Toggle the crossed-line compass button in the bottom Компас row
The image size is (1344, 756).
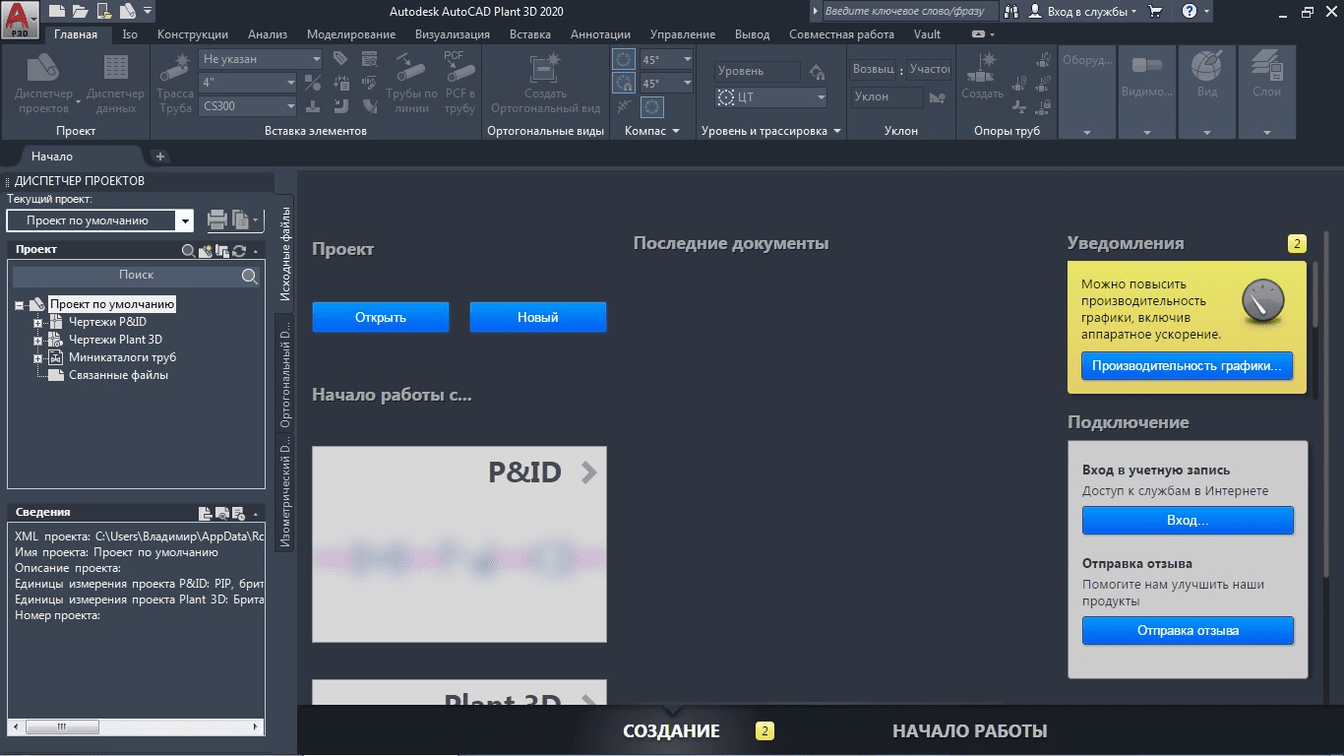pos(624,106)
